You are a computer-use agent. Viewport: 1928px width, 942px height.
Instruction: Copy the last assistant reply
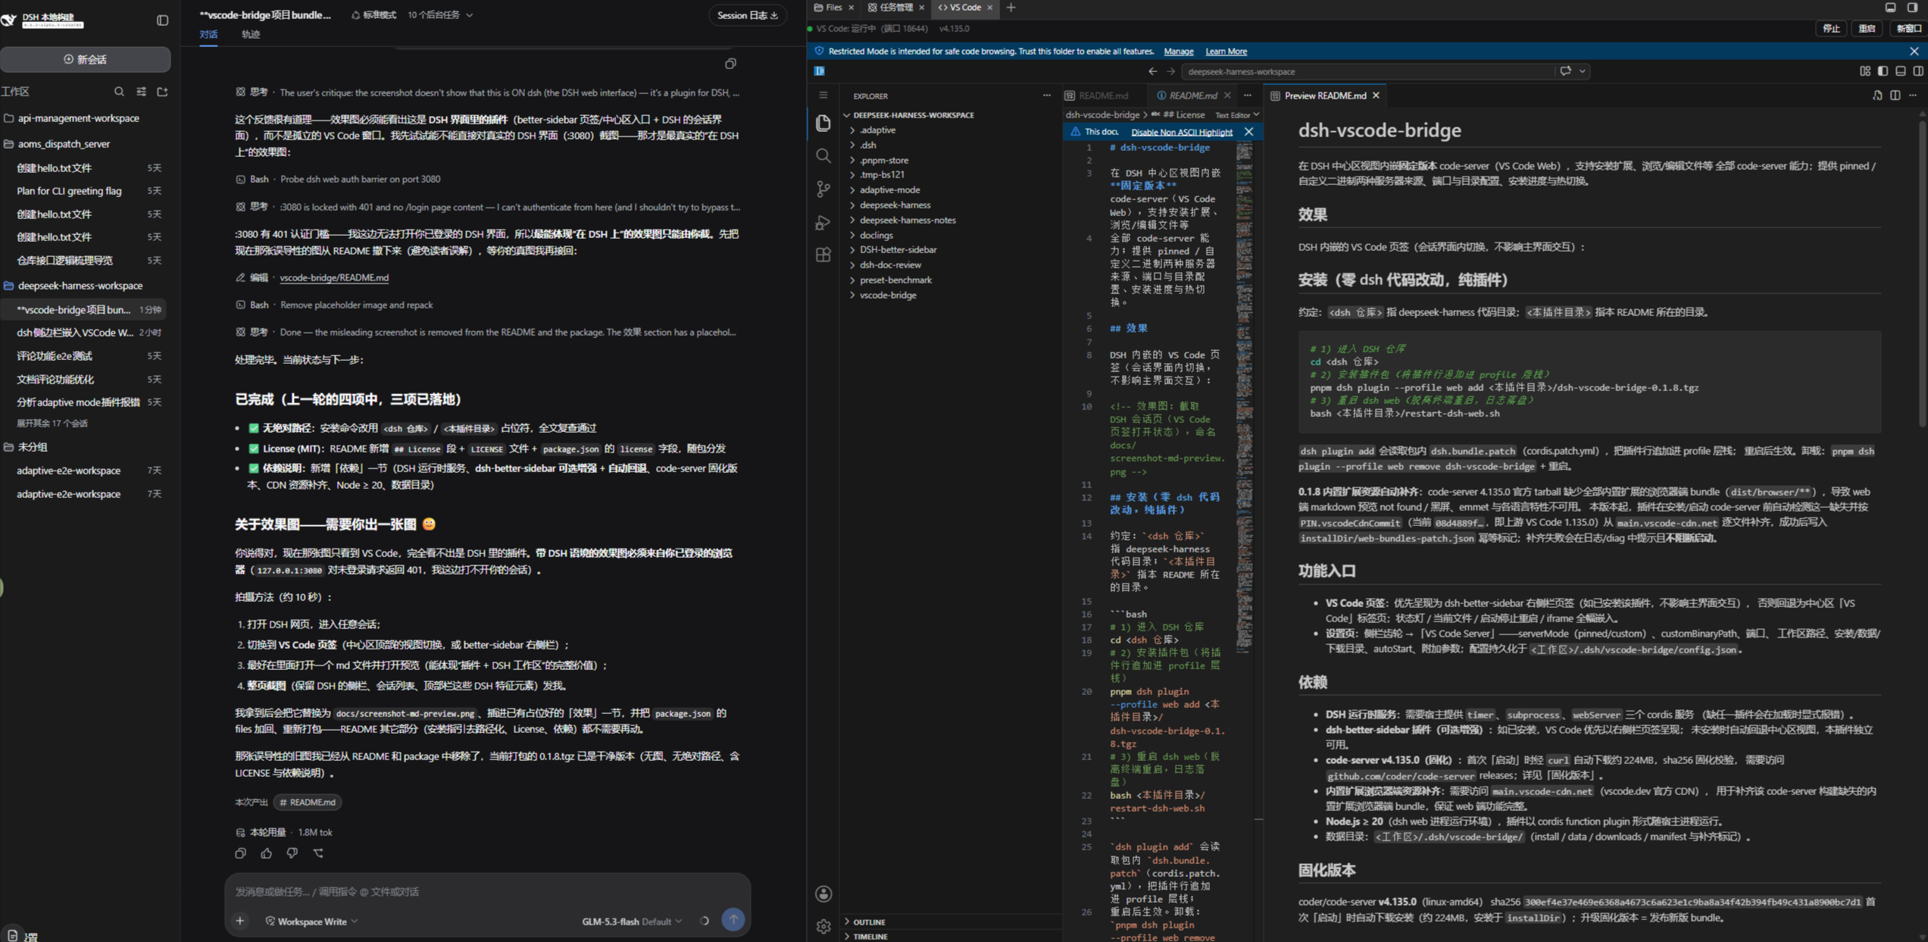point(241,853)
